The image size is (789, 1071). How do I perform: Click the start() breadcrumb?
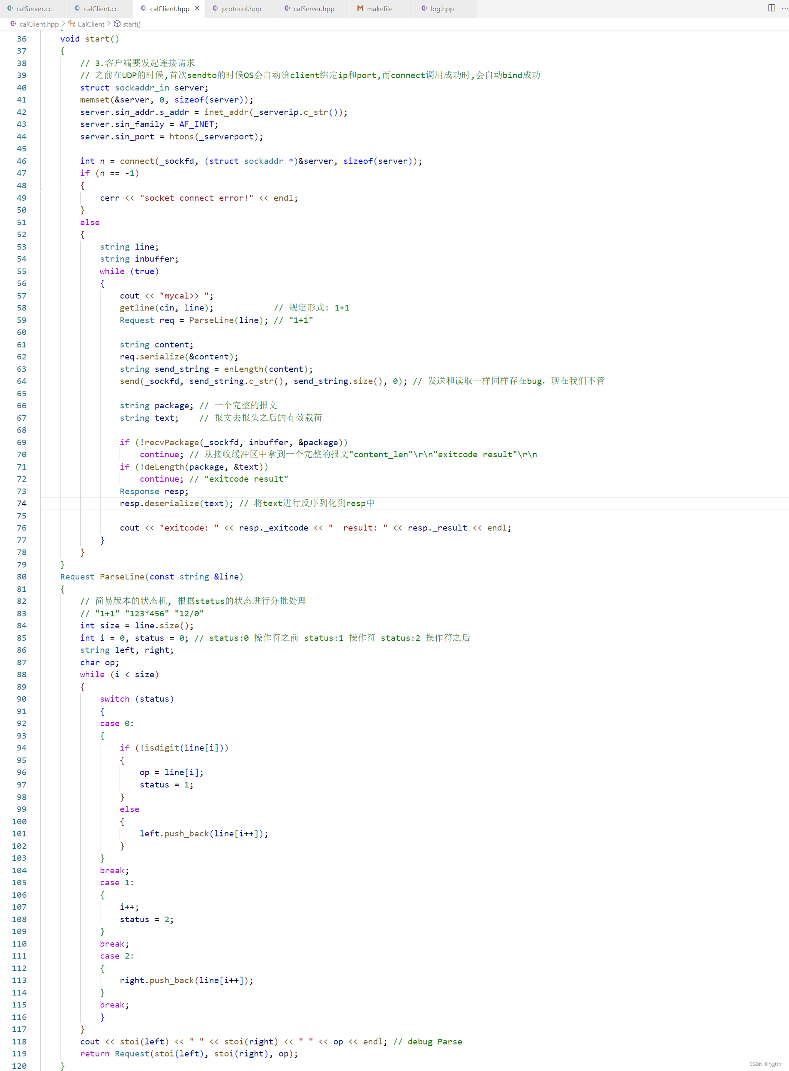click(x=131, y=24)
